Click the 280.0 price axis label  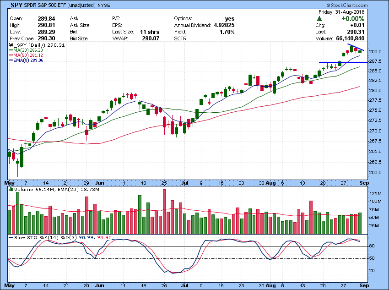pyautogui.click(x=375, y=90)
